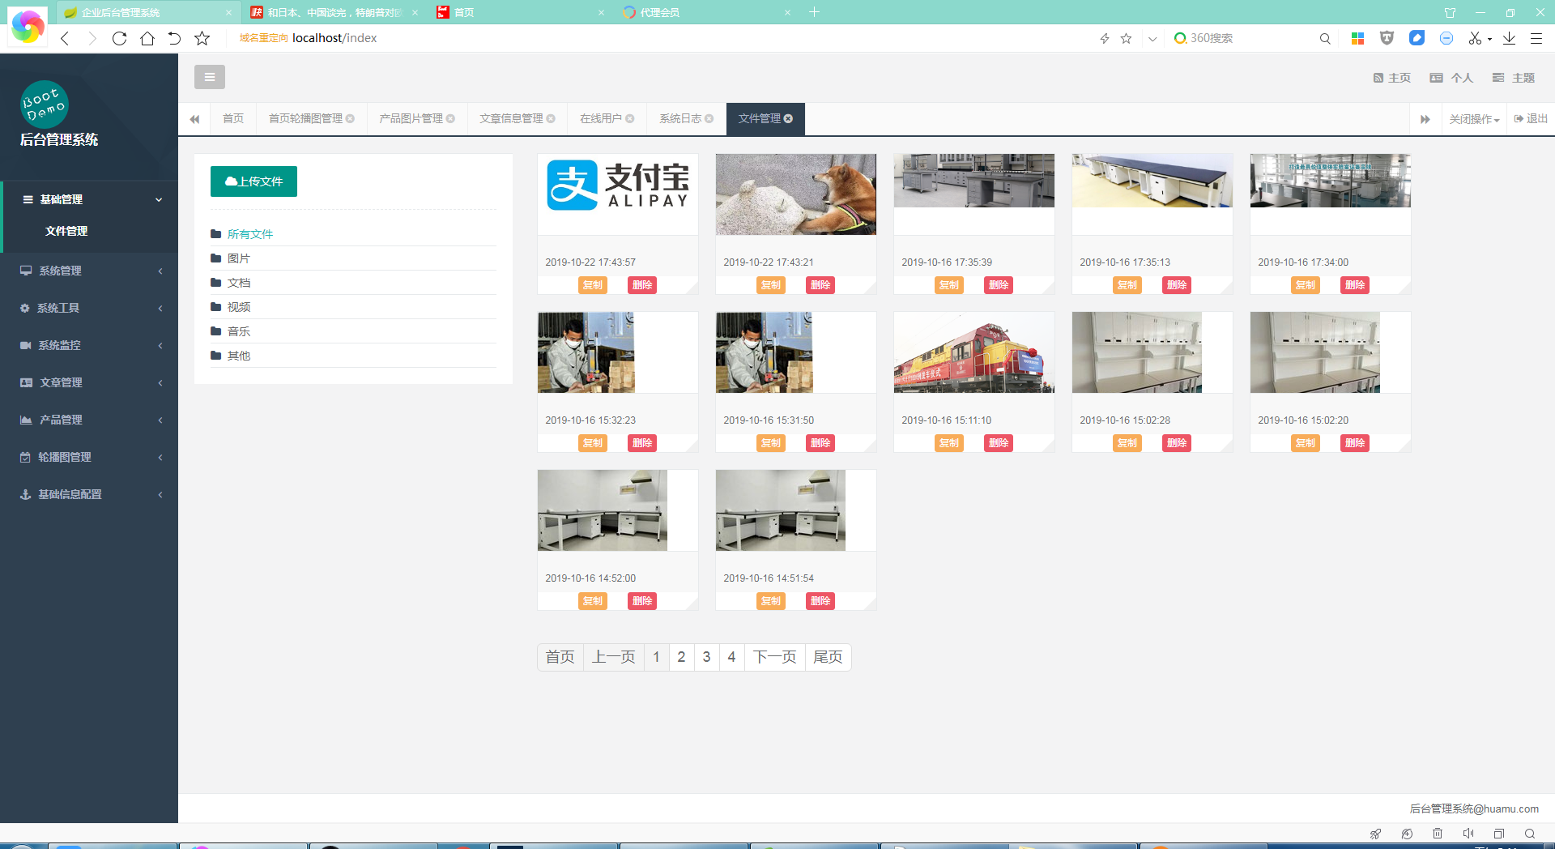This screenshot has width=1555, height=849.
Task: Open the red train thumbnail
Action: click(x=974, y=352)
